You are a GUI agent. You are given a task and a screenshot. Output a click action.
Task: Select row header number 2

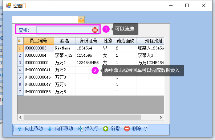coord(20,55)
